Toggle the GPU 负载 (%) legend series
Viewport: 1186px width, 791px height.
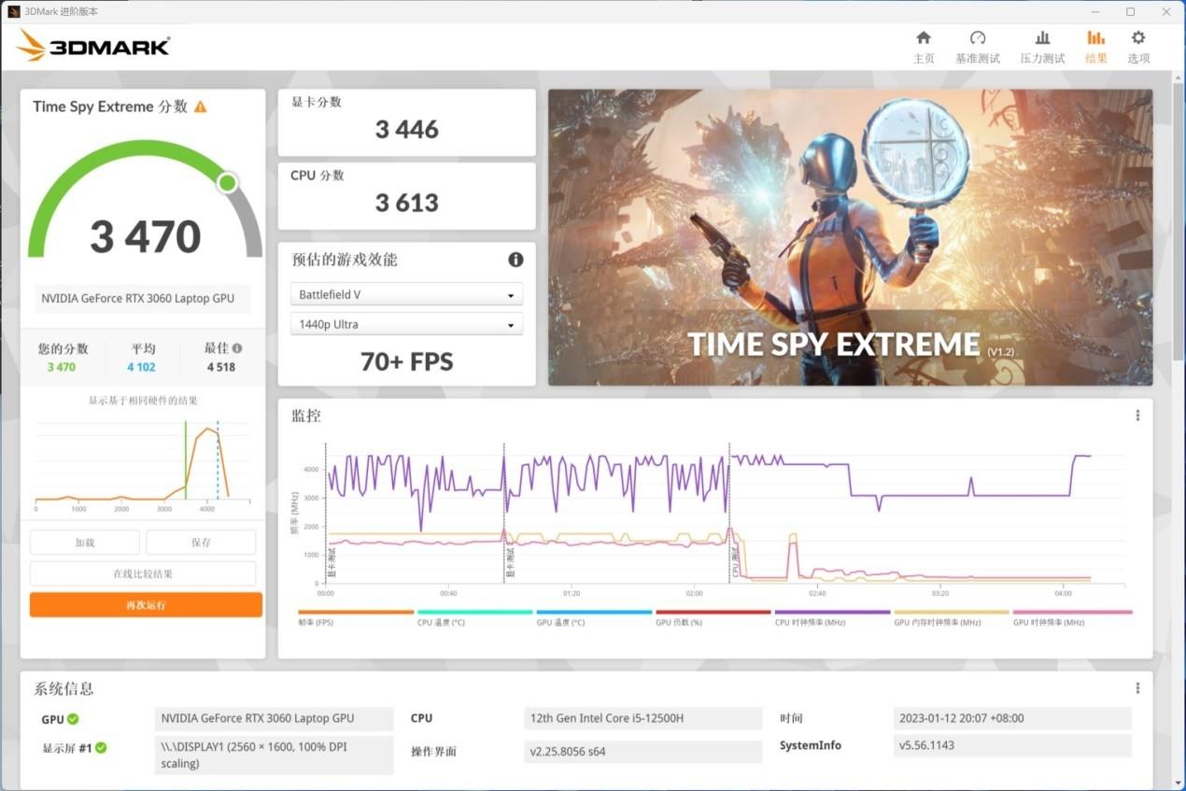pyautogui.click(x=713, y=618)
